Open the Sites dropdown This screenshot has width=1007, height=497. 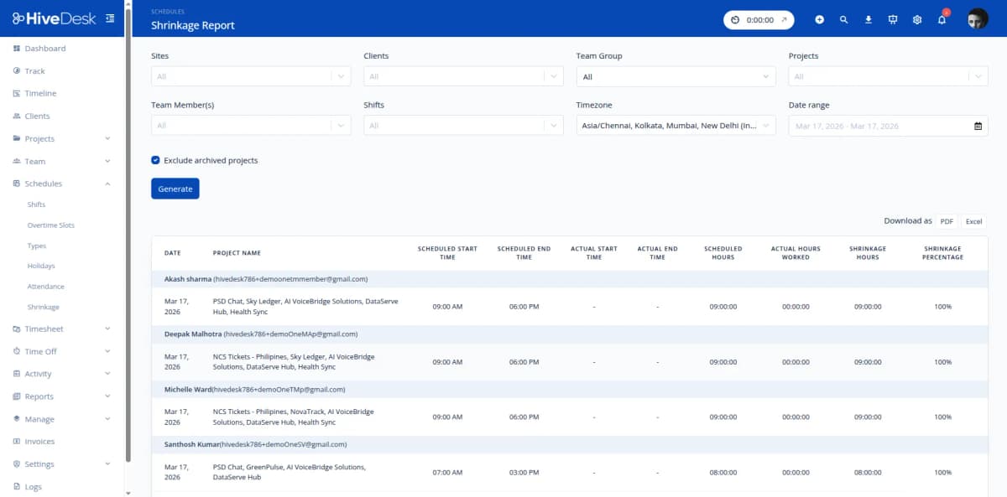pyautogui.click(x=251, y=76)
